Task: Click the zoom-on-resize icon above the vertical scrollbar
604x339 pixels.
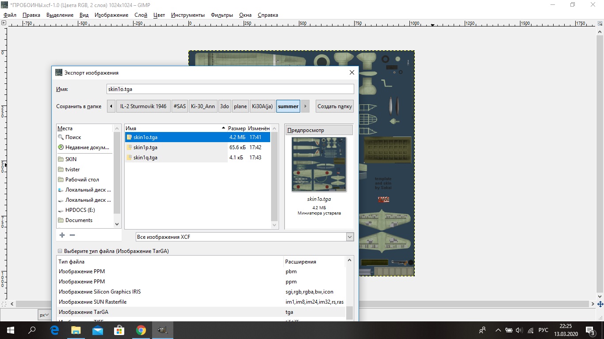Action: [x=600, y=23]
